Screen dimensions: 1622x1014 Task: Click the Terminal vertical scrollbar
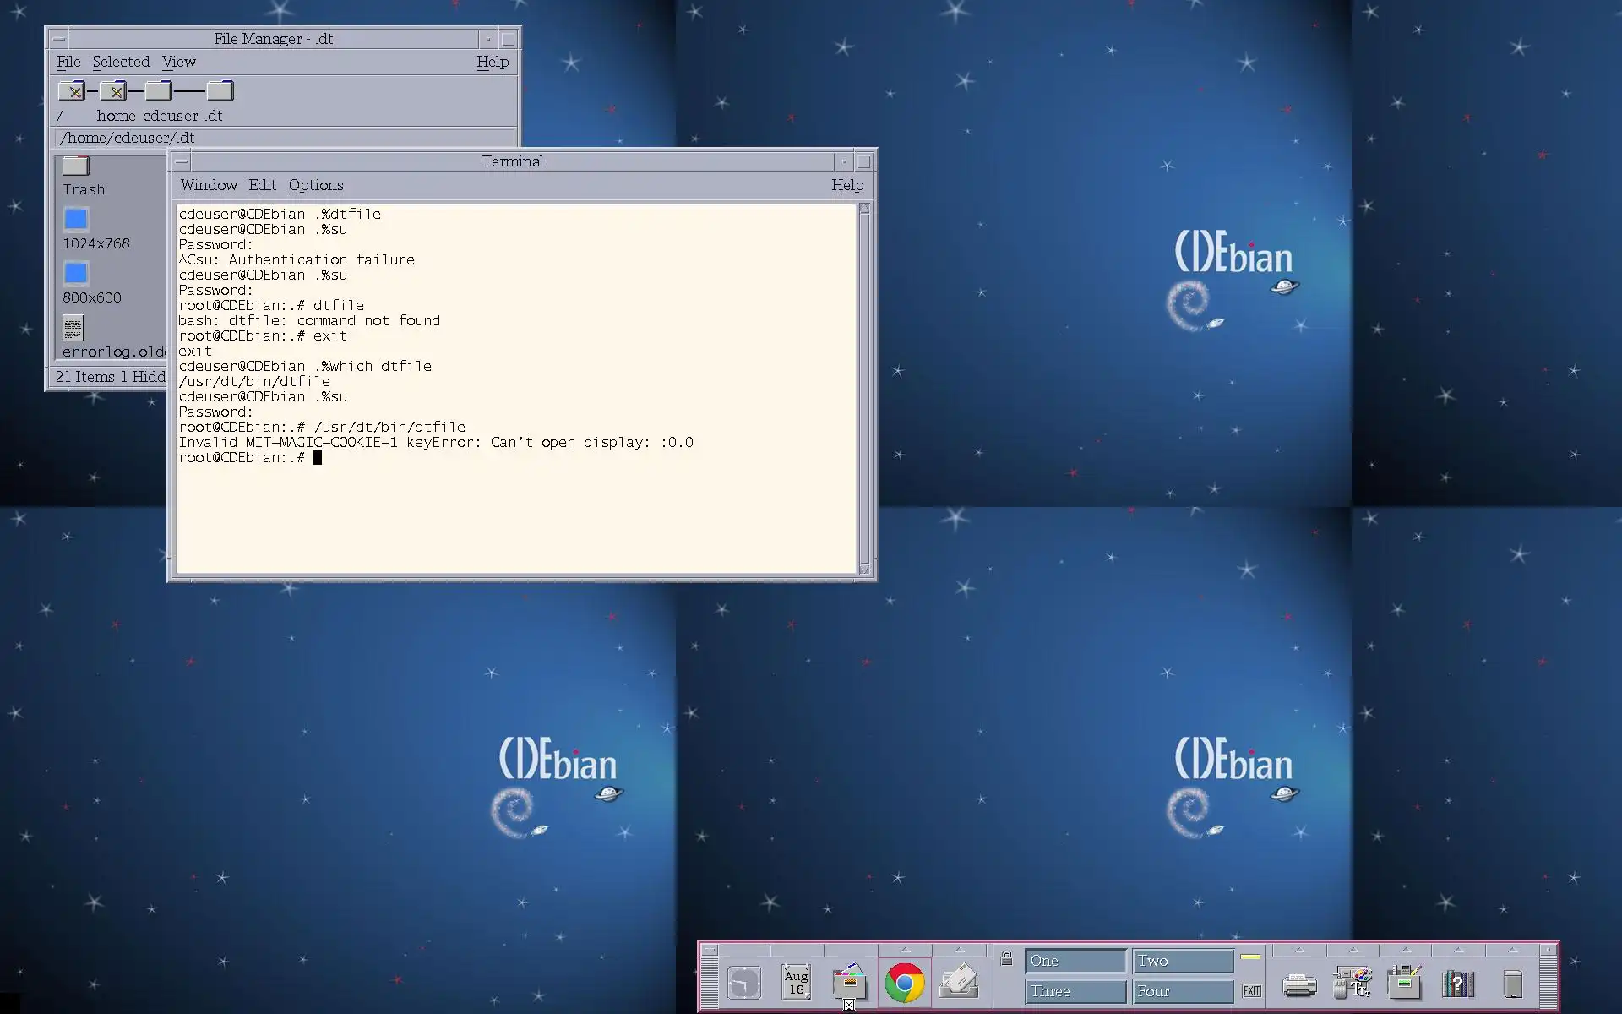864,389
